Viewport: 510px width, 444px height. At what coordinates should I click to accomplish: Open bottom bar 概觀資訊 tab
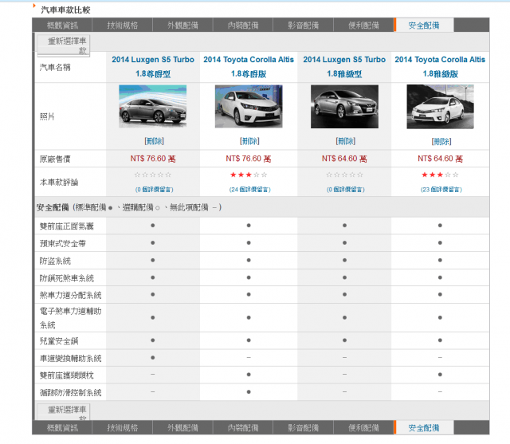point(62,427)
